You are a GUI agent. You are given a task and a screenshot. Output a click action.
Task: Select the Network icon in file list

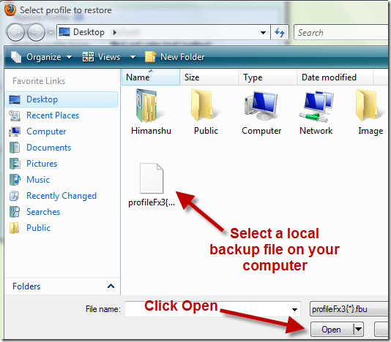pyautogui.click(x=316, y=113)
